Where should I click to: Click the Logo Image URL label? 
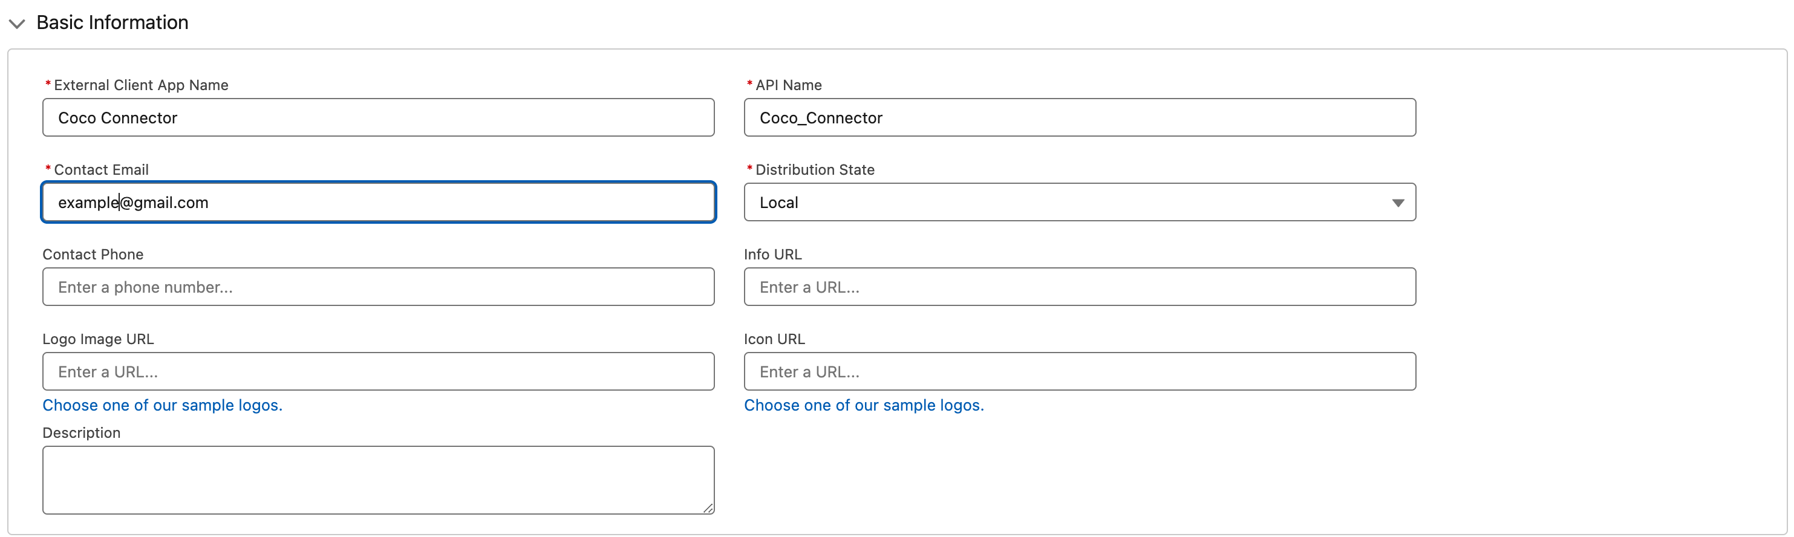tap(98, 339)
